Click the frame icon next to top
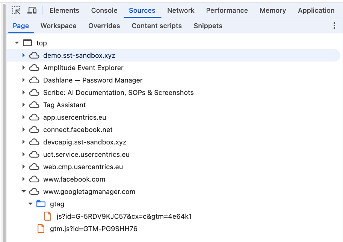This screenshot has width=343, height=242. pos(27,43)
